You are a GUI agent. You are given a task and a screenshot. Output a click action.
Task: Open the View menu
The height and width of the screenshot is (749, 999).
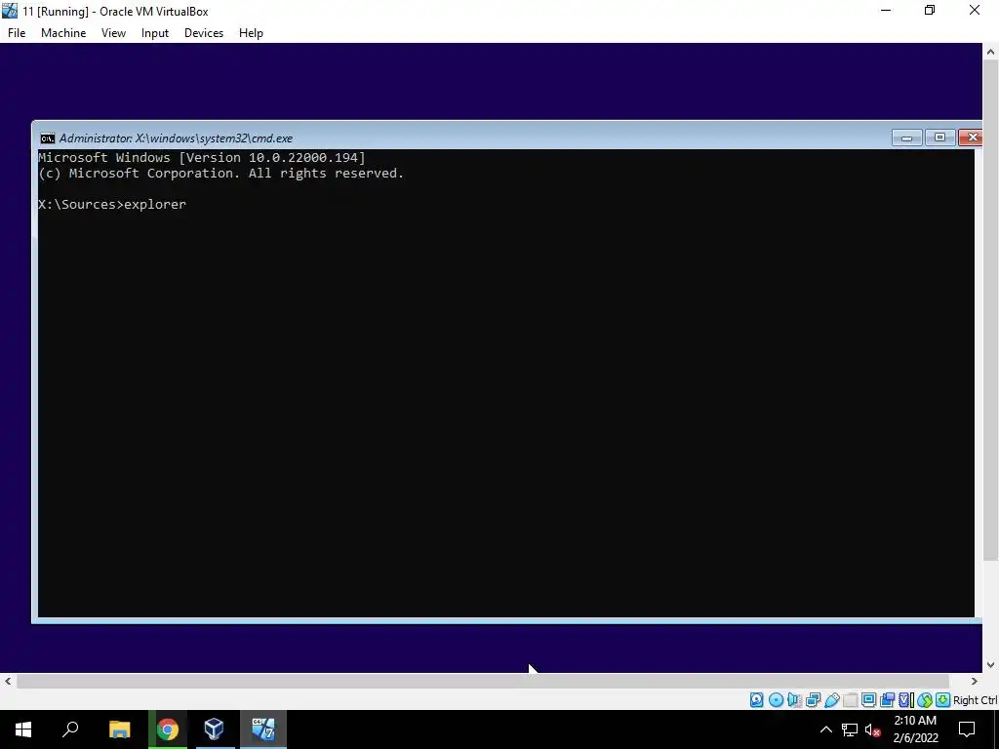point(113,33)
